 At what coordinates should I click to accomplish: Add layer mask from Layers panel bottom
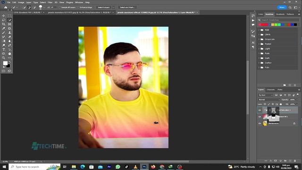(x=276, y=161)
